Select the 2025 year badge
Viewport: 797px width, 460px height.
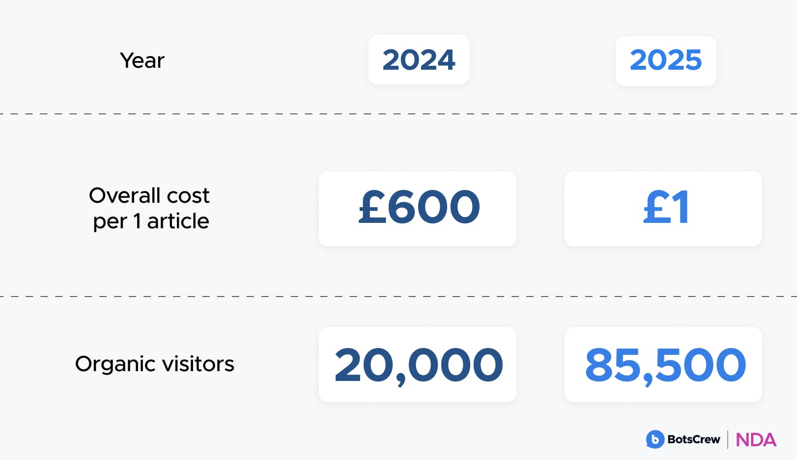pos(666,61)
